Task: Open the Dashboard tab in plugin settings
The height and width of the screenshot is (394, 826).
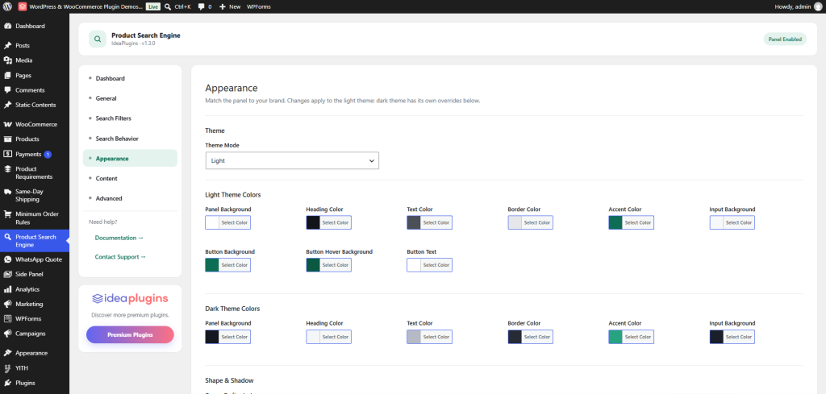Action: (x=130, y=78)
